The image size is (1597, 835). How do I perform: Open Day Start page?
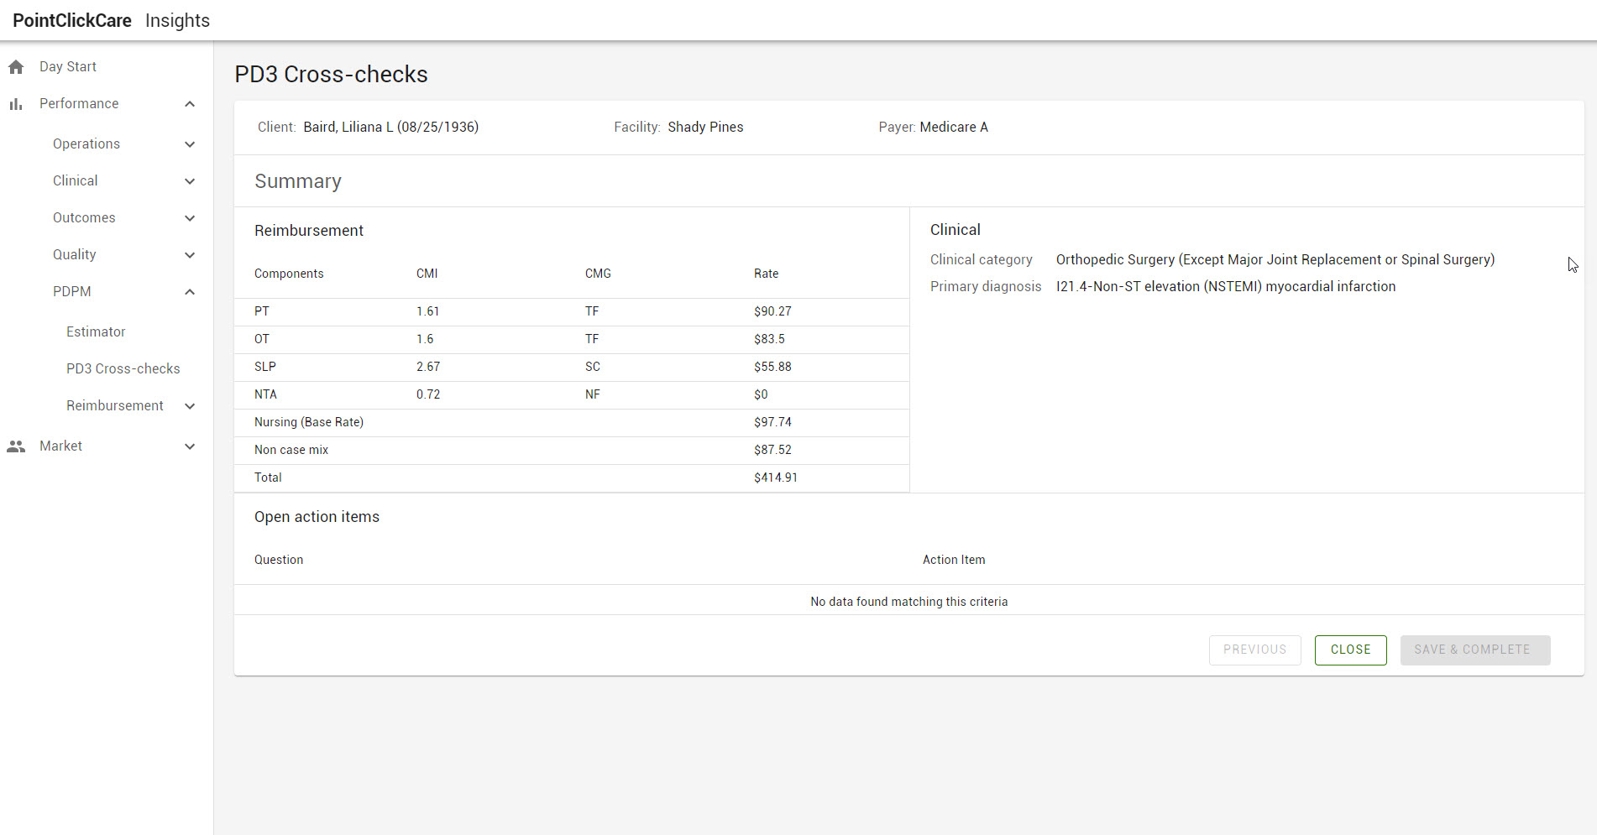click(68, 66)
